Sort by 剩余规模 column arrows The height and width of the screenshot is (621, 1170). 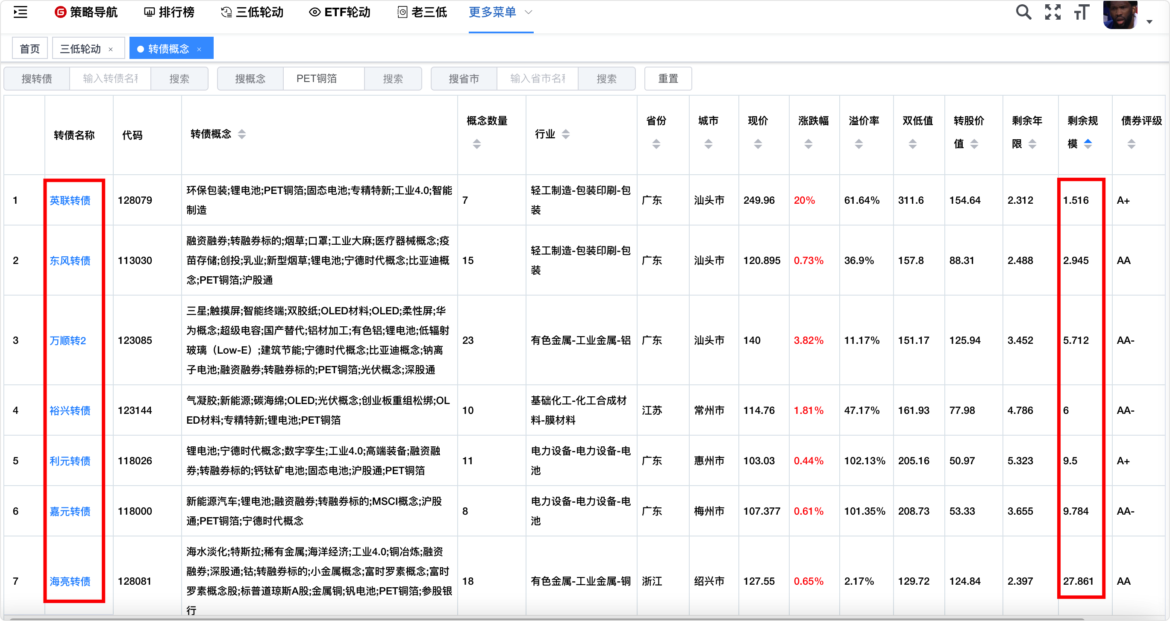point(1088,144)
